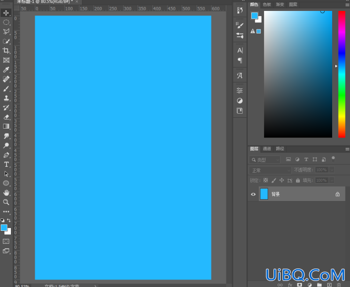Open the Brushes panel icon with sliders
Viewport: 350px width, 287px height.
240,35
